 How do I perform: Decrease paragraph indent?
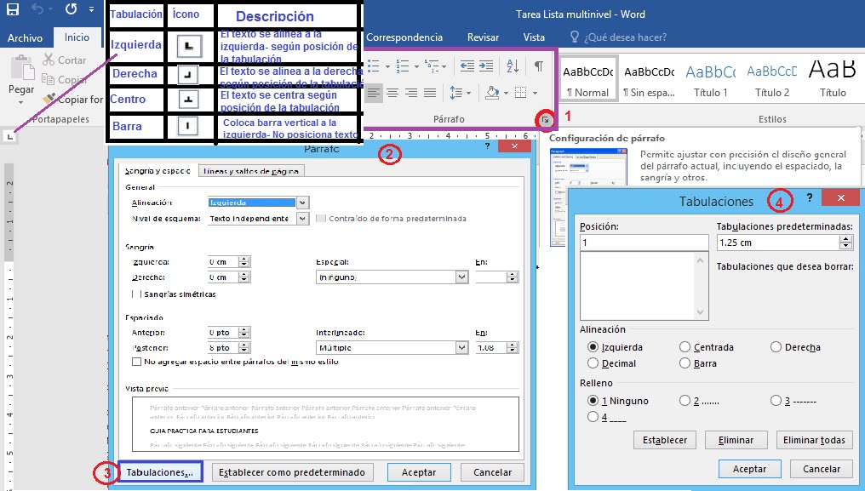[x=469, y=66]
